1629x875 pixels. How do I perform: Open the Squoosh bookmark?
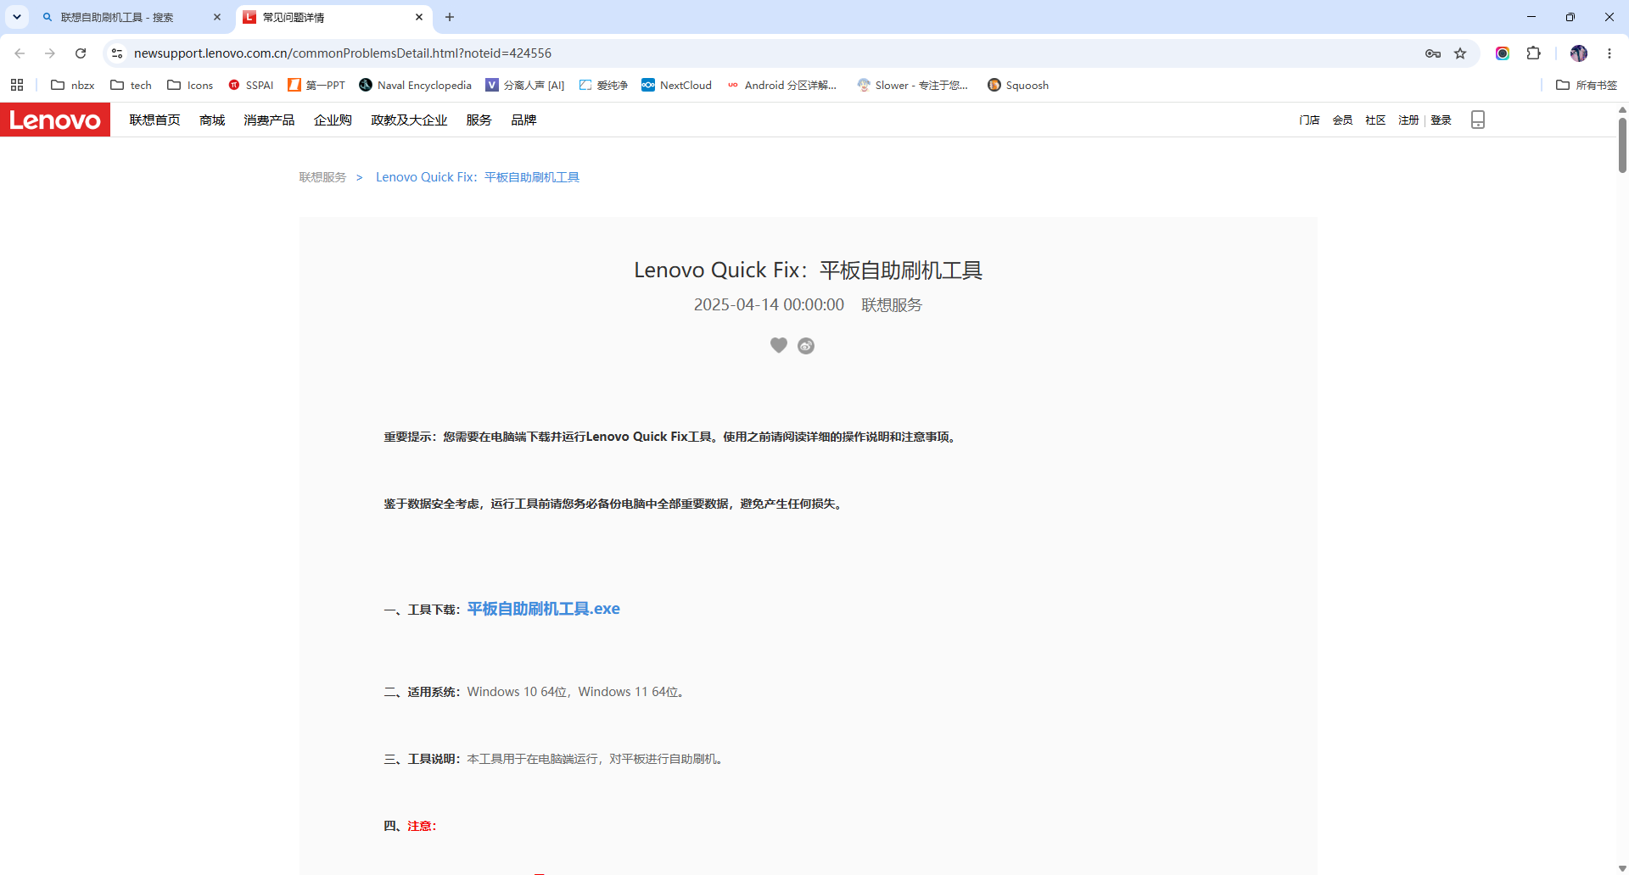click(1018, 85)
